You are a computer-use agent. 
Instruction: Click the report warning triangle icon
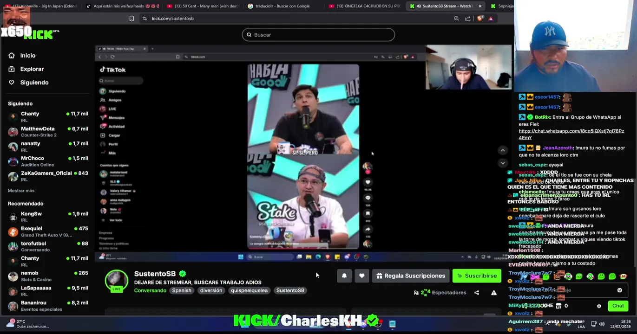(x=494, y=293)
